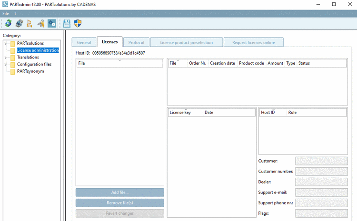Minimize the PARTadmin window

318,4
